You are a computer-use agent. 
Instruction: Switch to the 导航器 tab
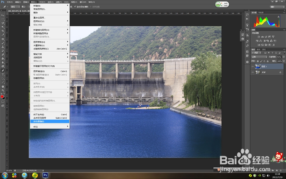pos(261,12)
